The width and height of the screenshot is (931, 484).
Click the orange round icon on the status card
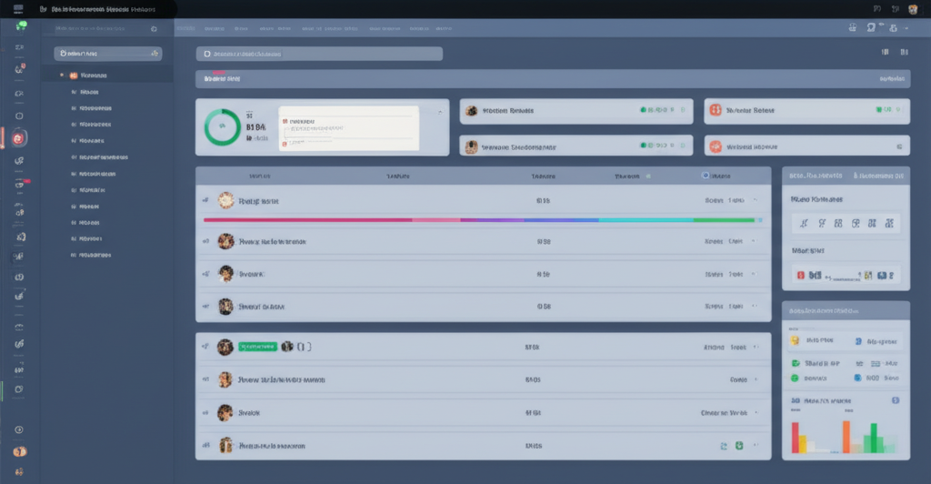(x=716, y=146)
